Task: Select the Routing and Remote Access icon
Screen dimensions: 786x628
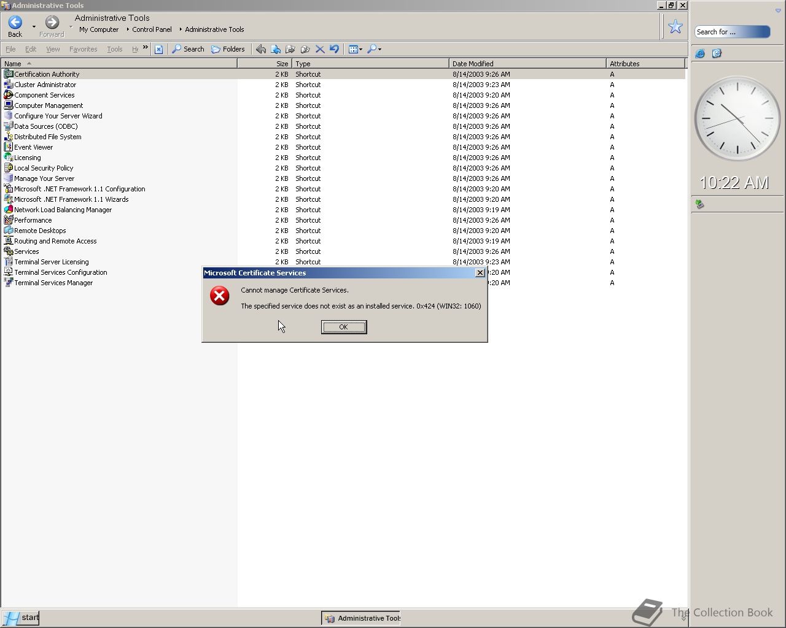Action: click(9, 241)
